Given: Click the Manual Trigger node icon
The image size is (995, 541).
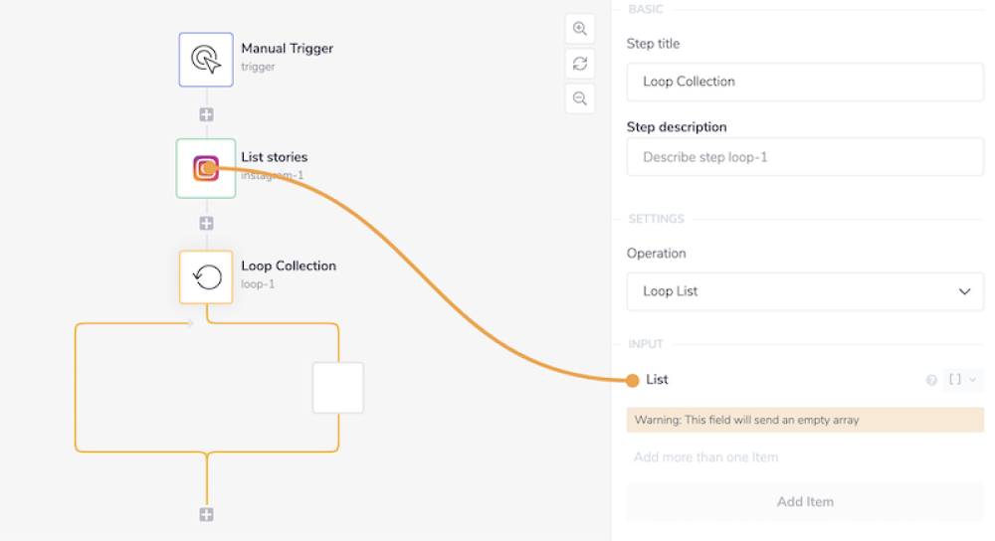Looking at the screenshot, I should [x=206, y=59].
